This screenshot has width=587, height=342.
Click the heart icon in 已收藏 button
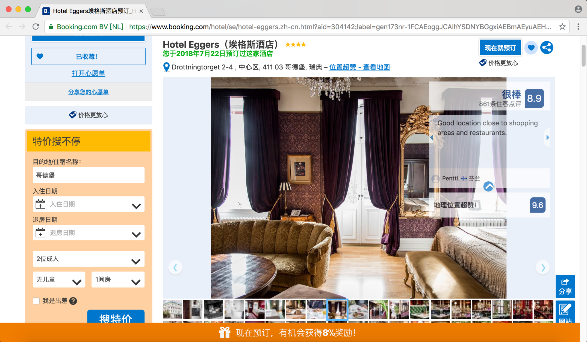click(x=40, y=56)
